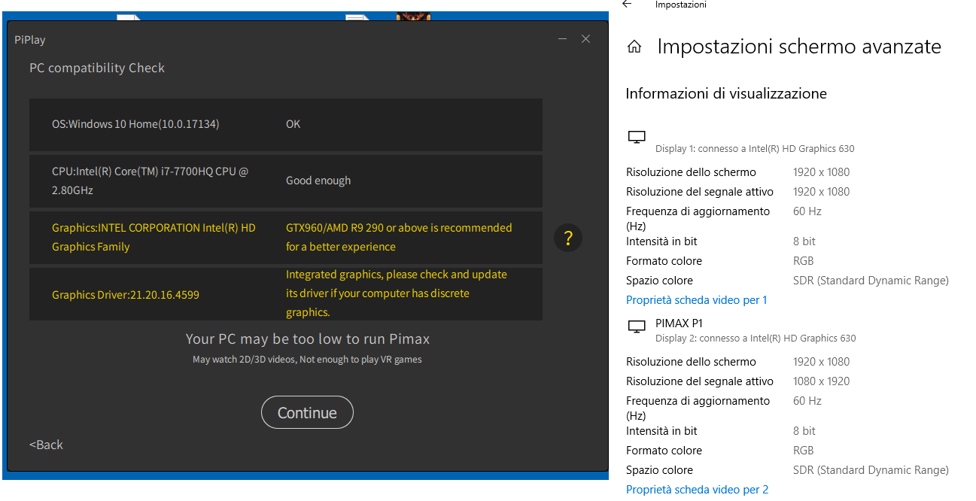Click PIMAX P1's SDR (Standard Dynamic Range) value
The height and width of the screenshot is (501, 976).
click(871, 470)
